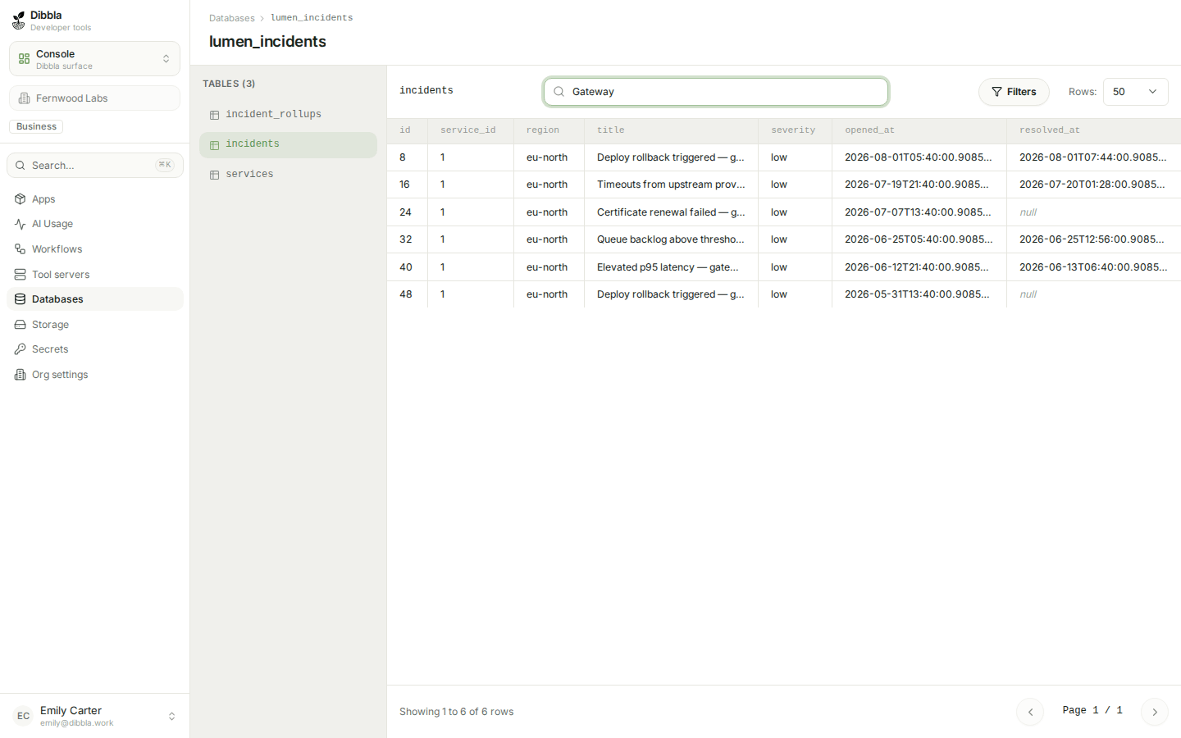Go to the previous page
Viewport: 1181px width, 738px height.
click(1030, 712)
